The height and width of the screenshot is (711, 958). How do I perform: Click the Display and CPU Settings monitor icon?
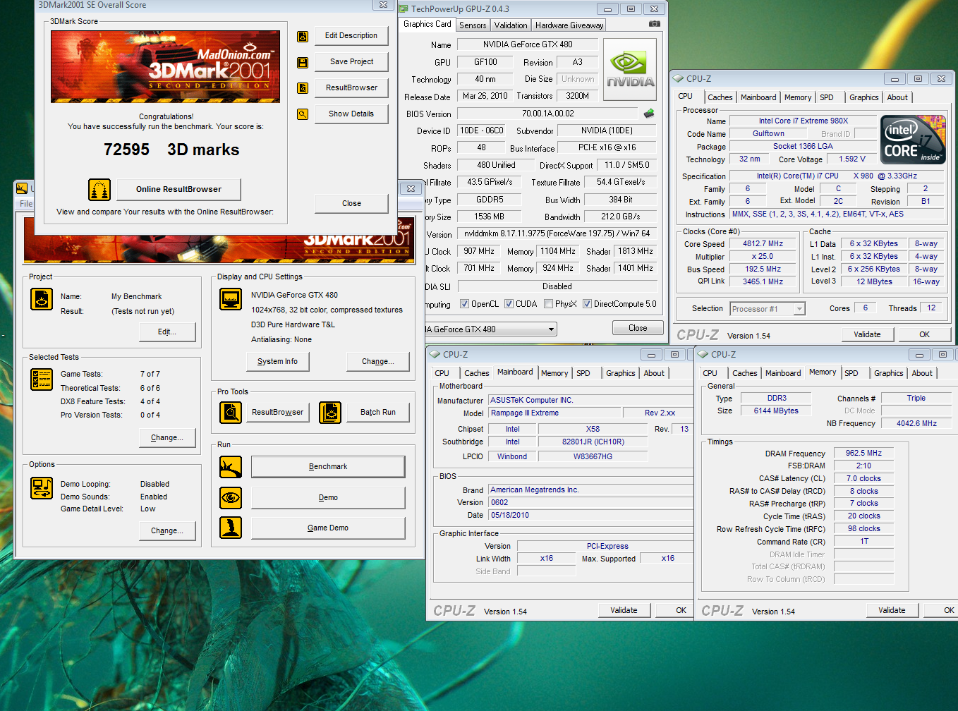[x=231, y=299]
